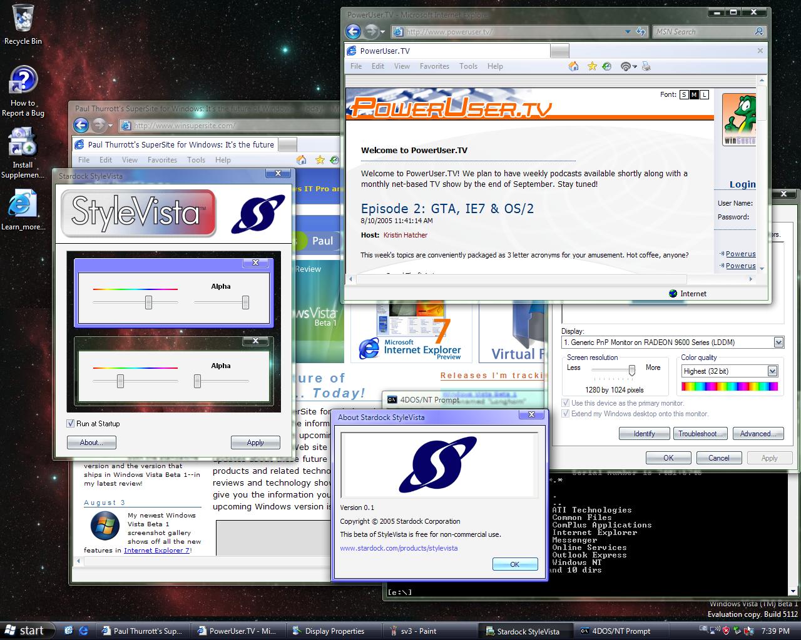Click OK in About Stardock StyleVista dialog

click(515, 564)
